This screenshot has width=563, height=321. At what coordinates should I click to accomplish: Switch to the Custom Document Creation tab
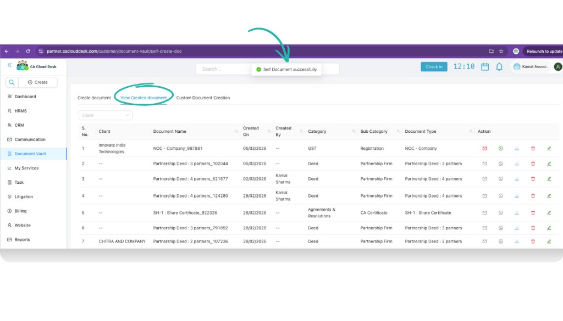click(203, 97)
